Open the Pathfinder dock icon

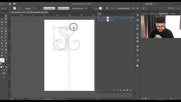coord(137,41)
